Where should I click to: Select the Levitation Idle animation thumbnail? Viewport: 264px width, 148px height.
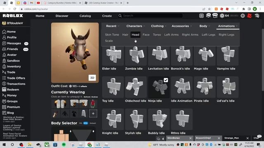(x=158, y=55)
